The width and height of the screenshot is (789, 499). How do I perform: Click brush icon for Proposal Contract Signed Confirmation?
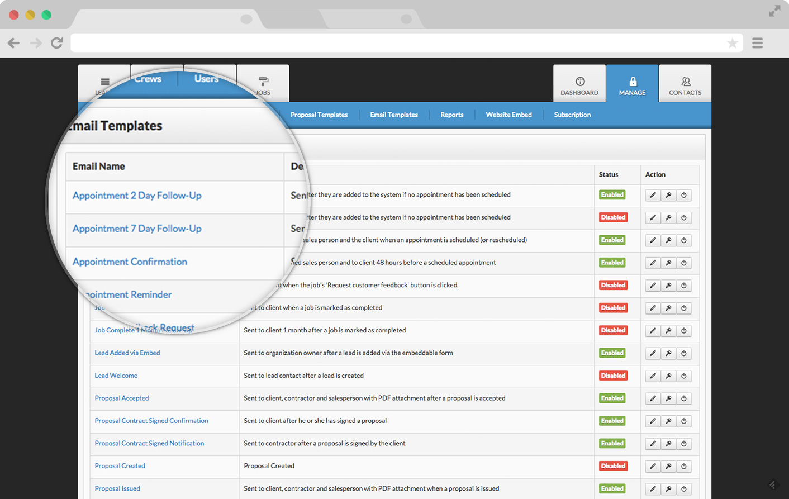(668, 421)
